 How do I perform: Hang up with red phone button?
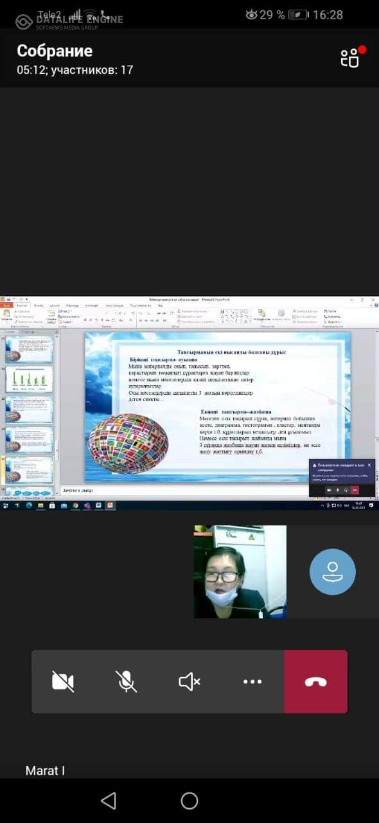(x=315, y=682)
